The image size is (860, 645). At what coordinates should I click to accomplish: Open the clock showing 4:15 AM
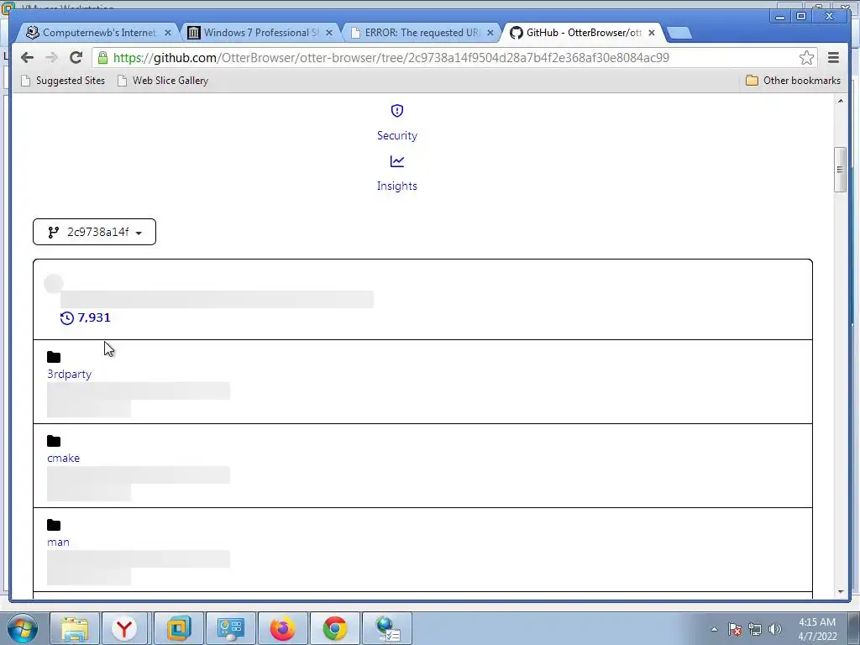coord(816,629)
